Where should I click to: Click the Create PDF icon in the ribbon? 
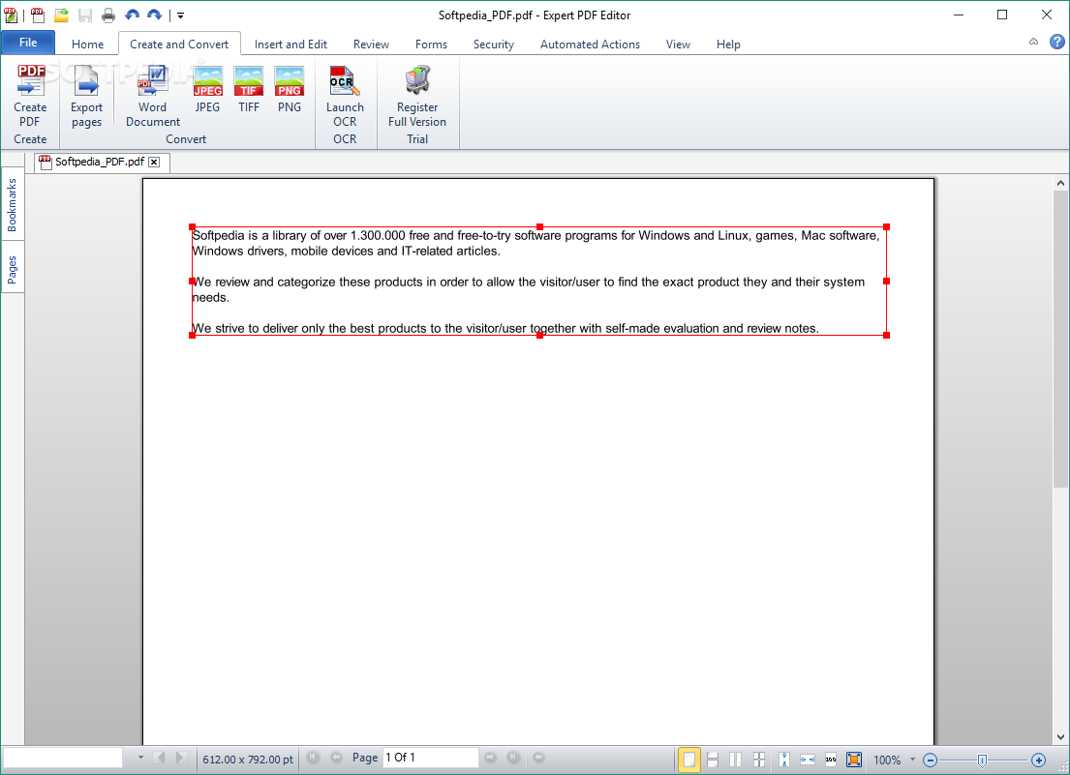pyautogui.click(x=30, y=81)
